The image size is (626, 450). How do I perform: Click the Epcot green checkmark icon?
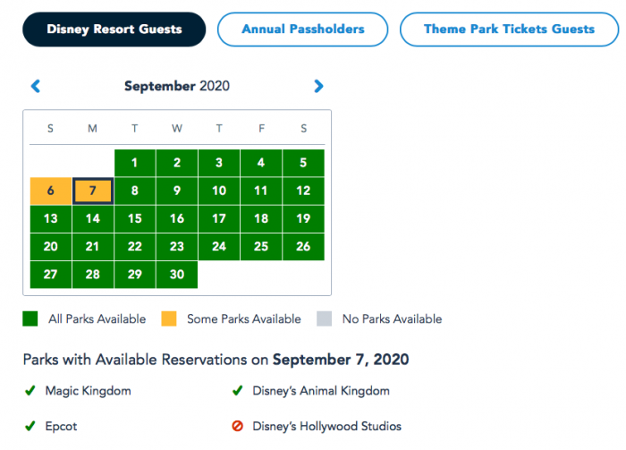tap(30, 427)
